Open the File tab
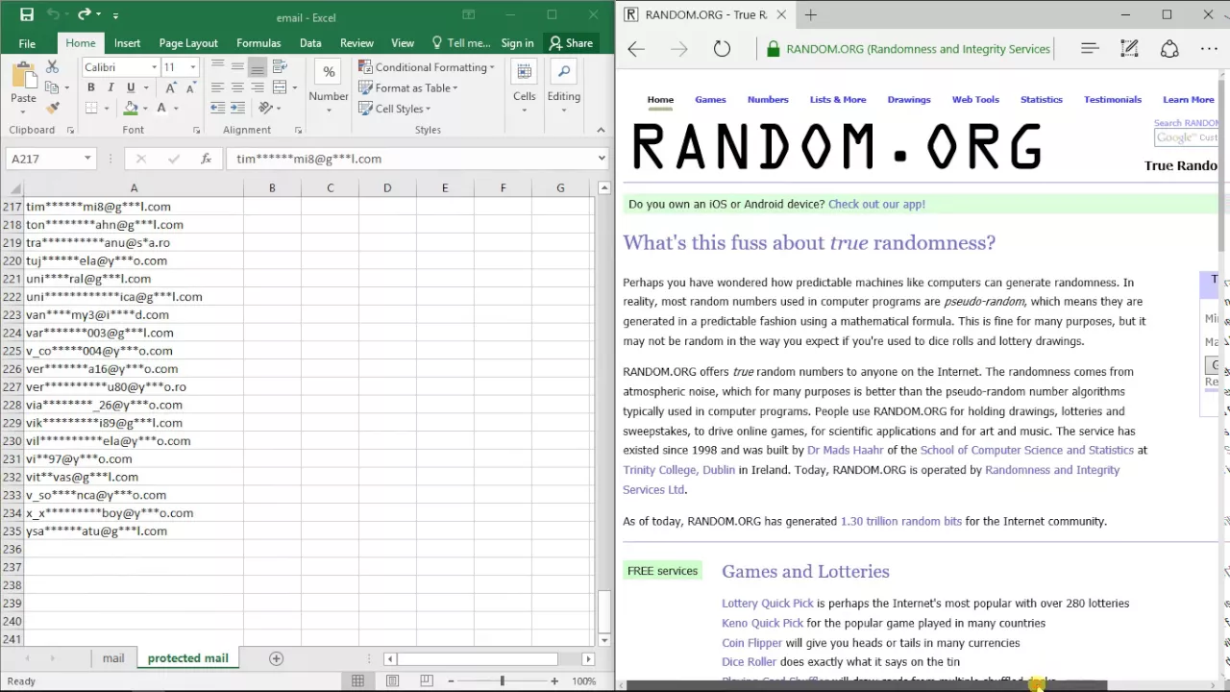1230x692 pixels. (27, 43)
